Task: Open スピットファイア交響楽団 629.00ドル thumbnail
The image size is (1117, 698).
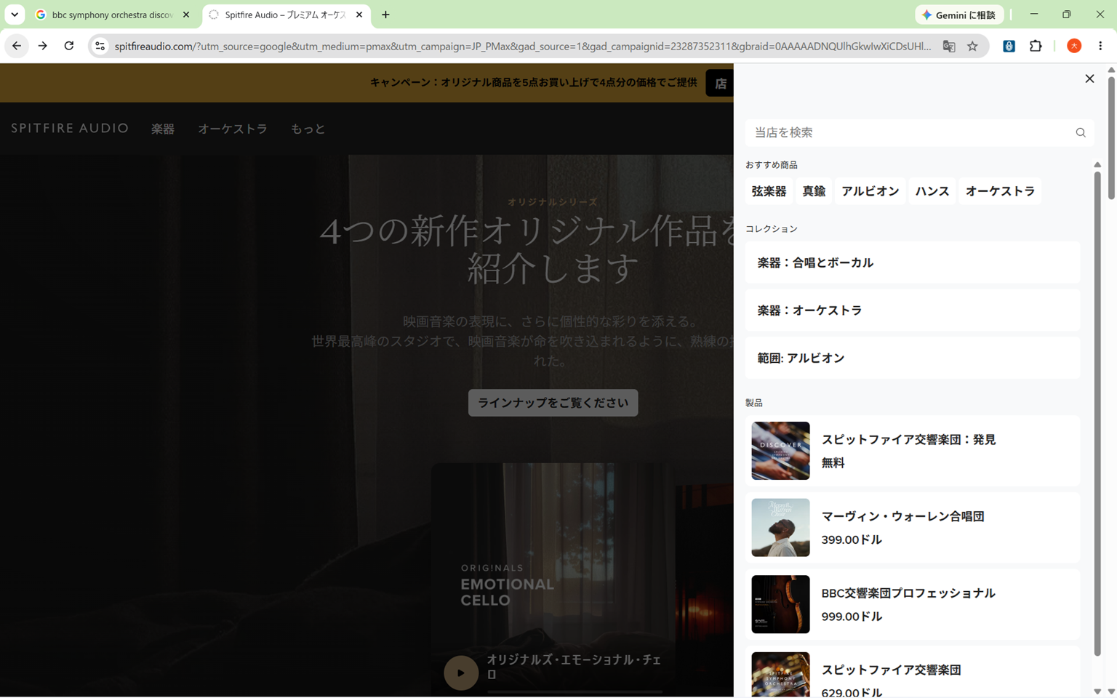Action: pos(780,675)
